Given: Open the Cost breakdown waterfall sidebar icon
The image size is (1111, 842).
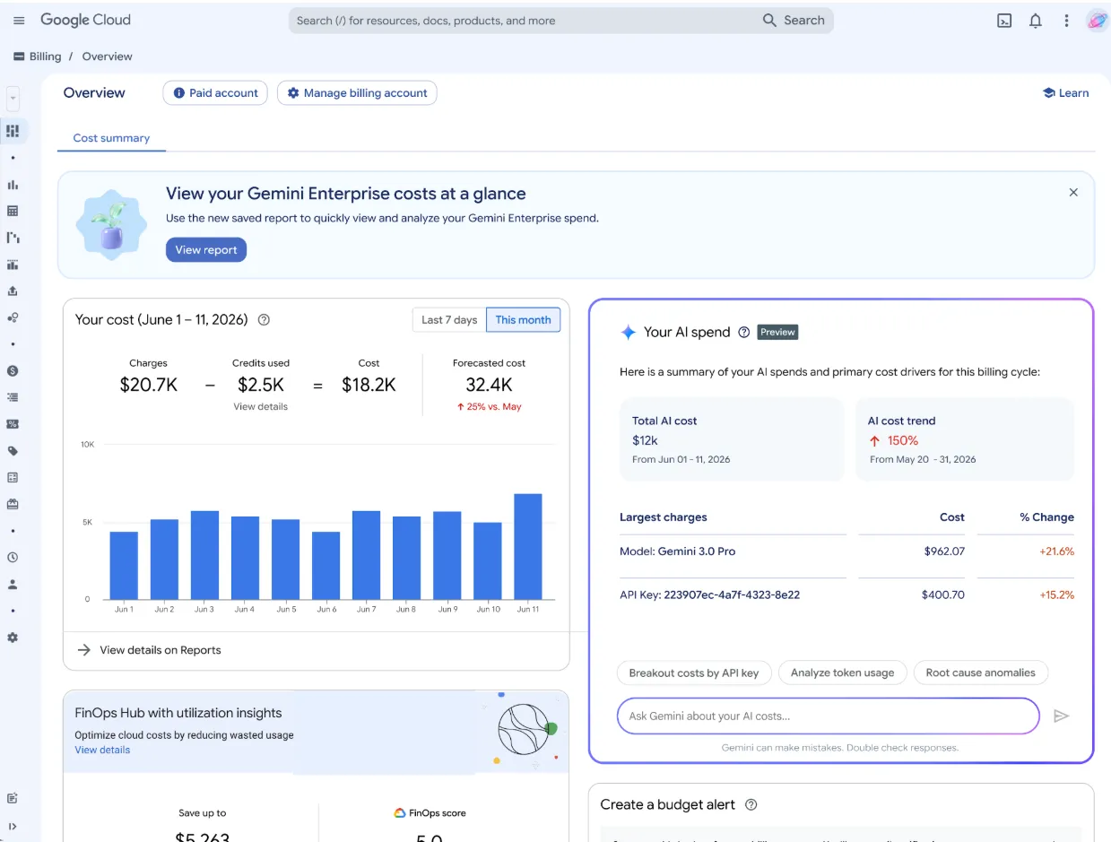Looking at the screenshot, I should [13, 238].
